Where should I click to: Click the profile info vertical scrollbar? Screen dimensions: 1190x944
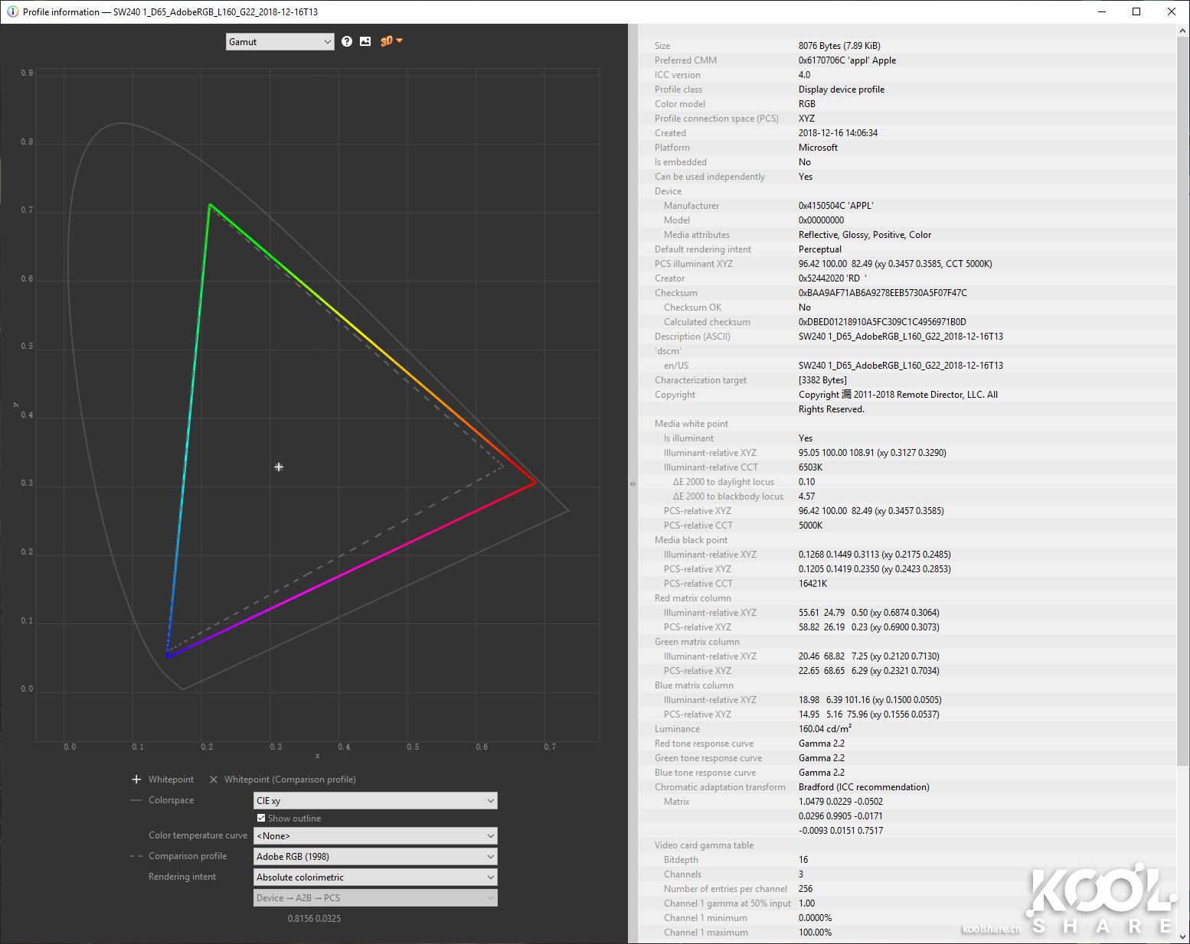pos(1183,382)
